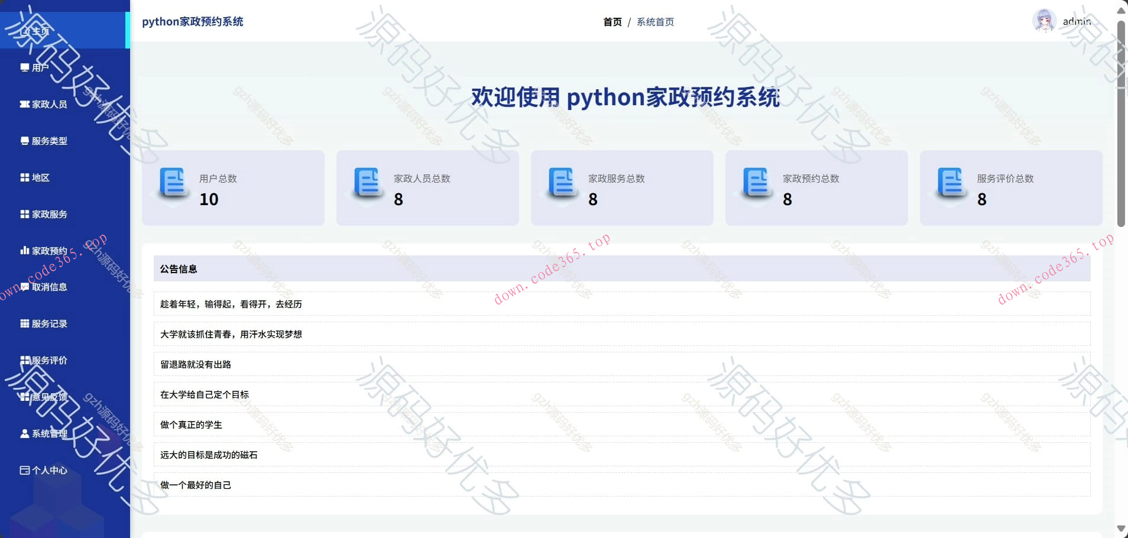Click the vertical scrollbar thumb

point(1121,124)
